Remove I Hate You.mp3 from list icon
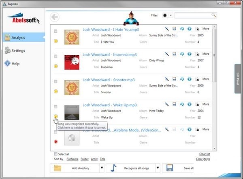 (x=197, y=29)
